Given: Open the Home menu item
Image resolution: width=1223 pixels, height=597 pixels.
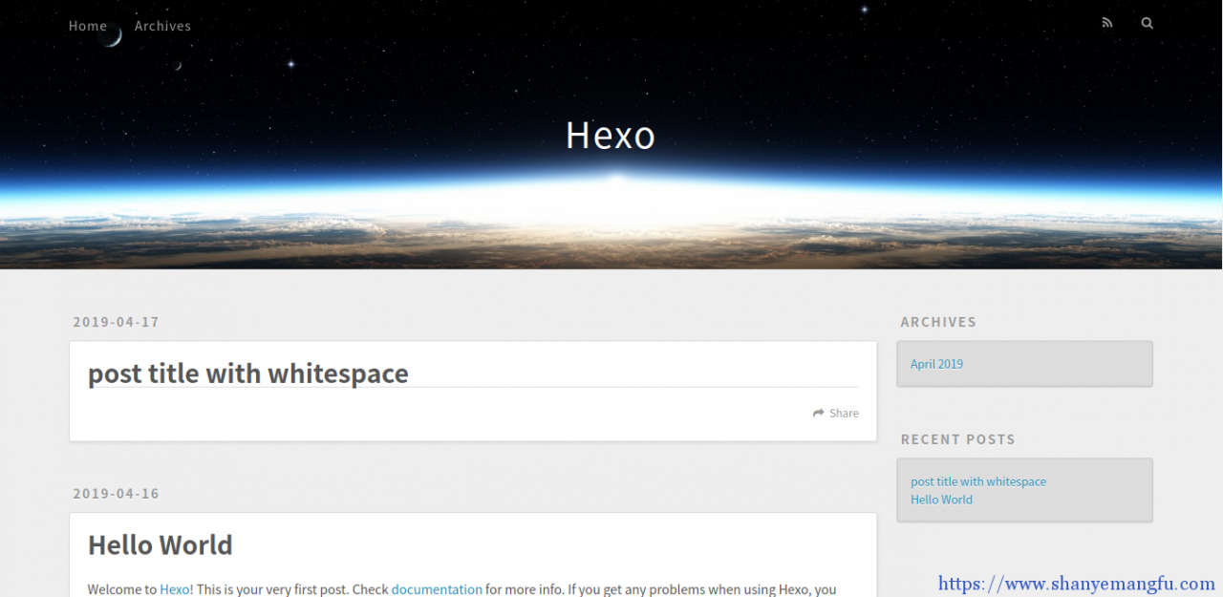Looking at the screenshot, I should (87, 26).
